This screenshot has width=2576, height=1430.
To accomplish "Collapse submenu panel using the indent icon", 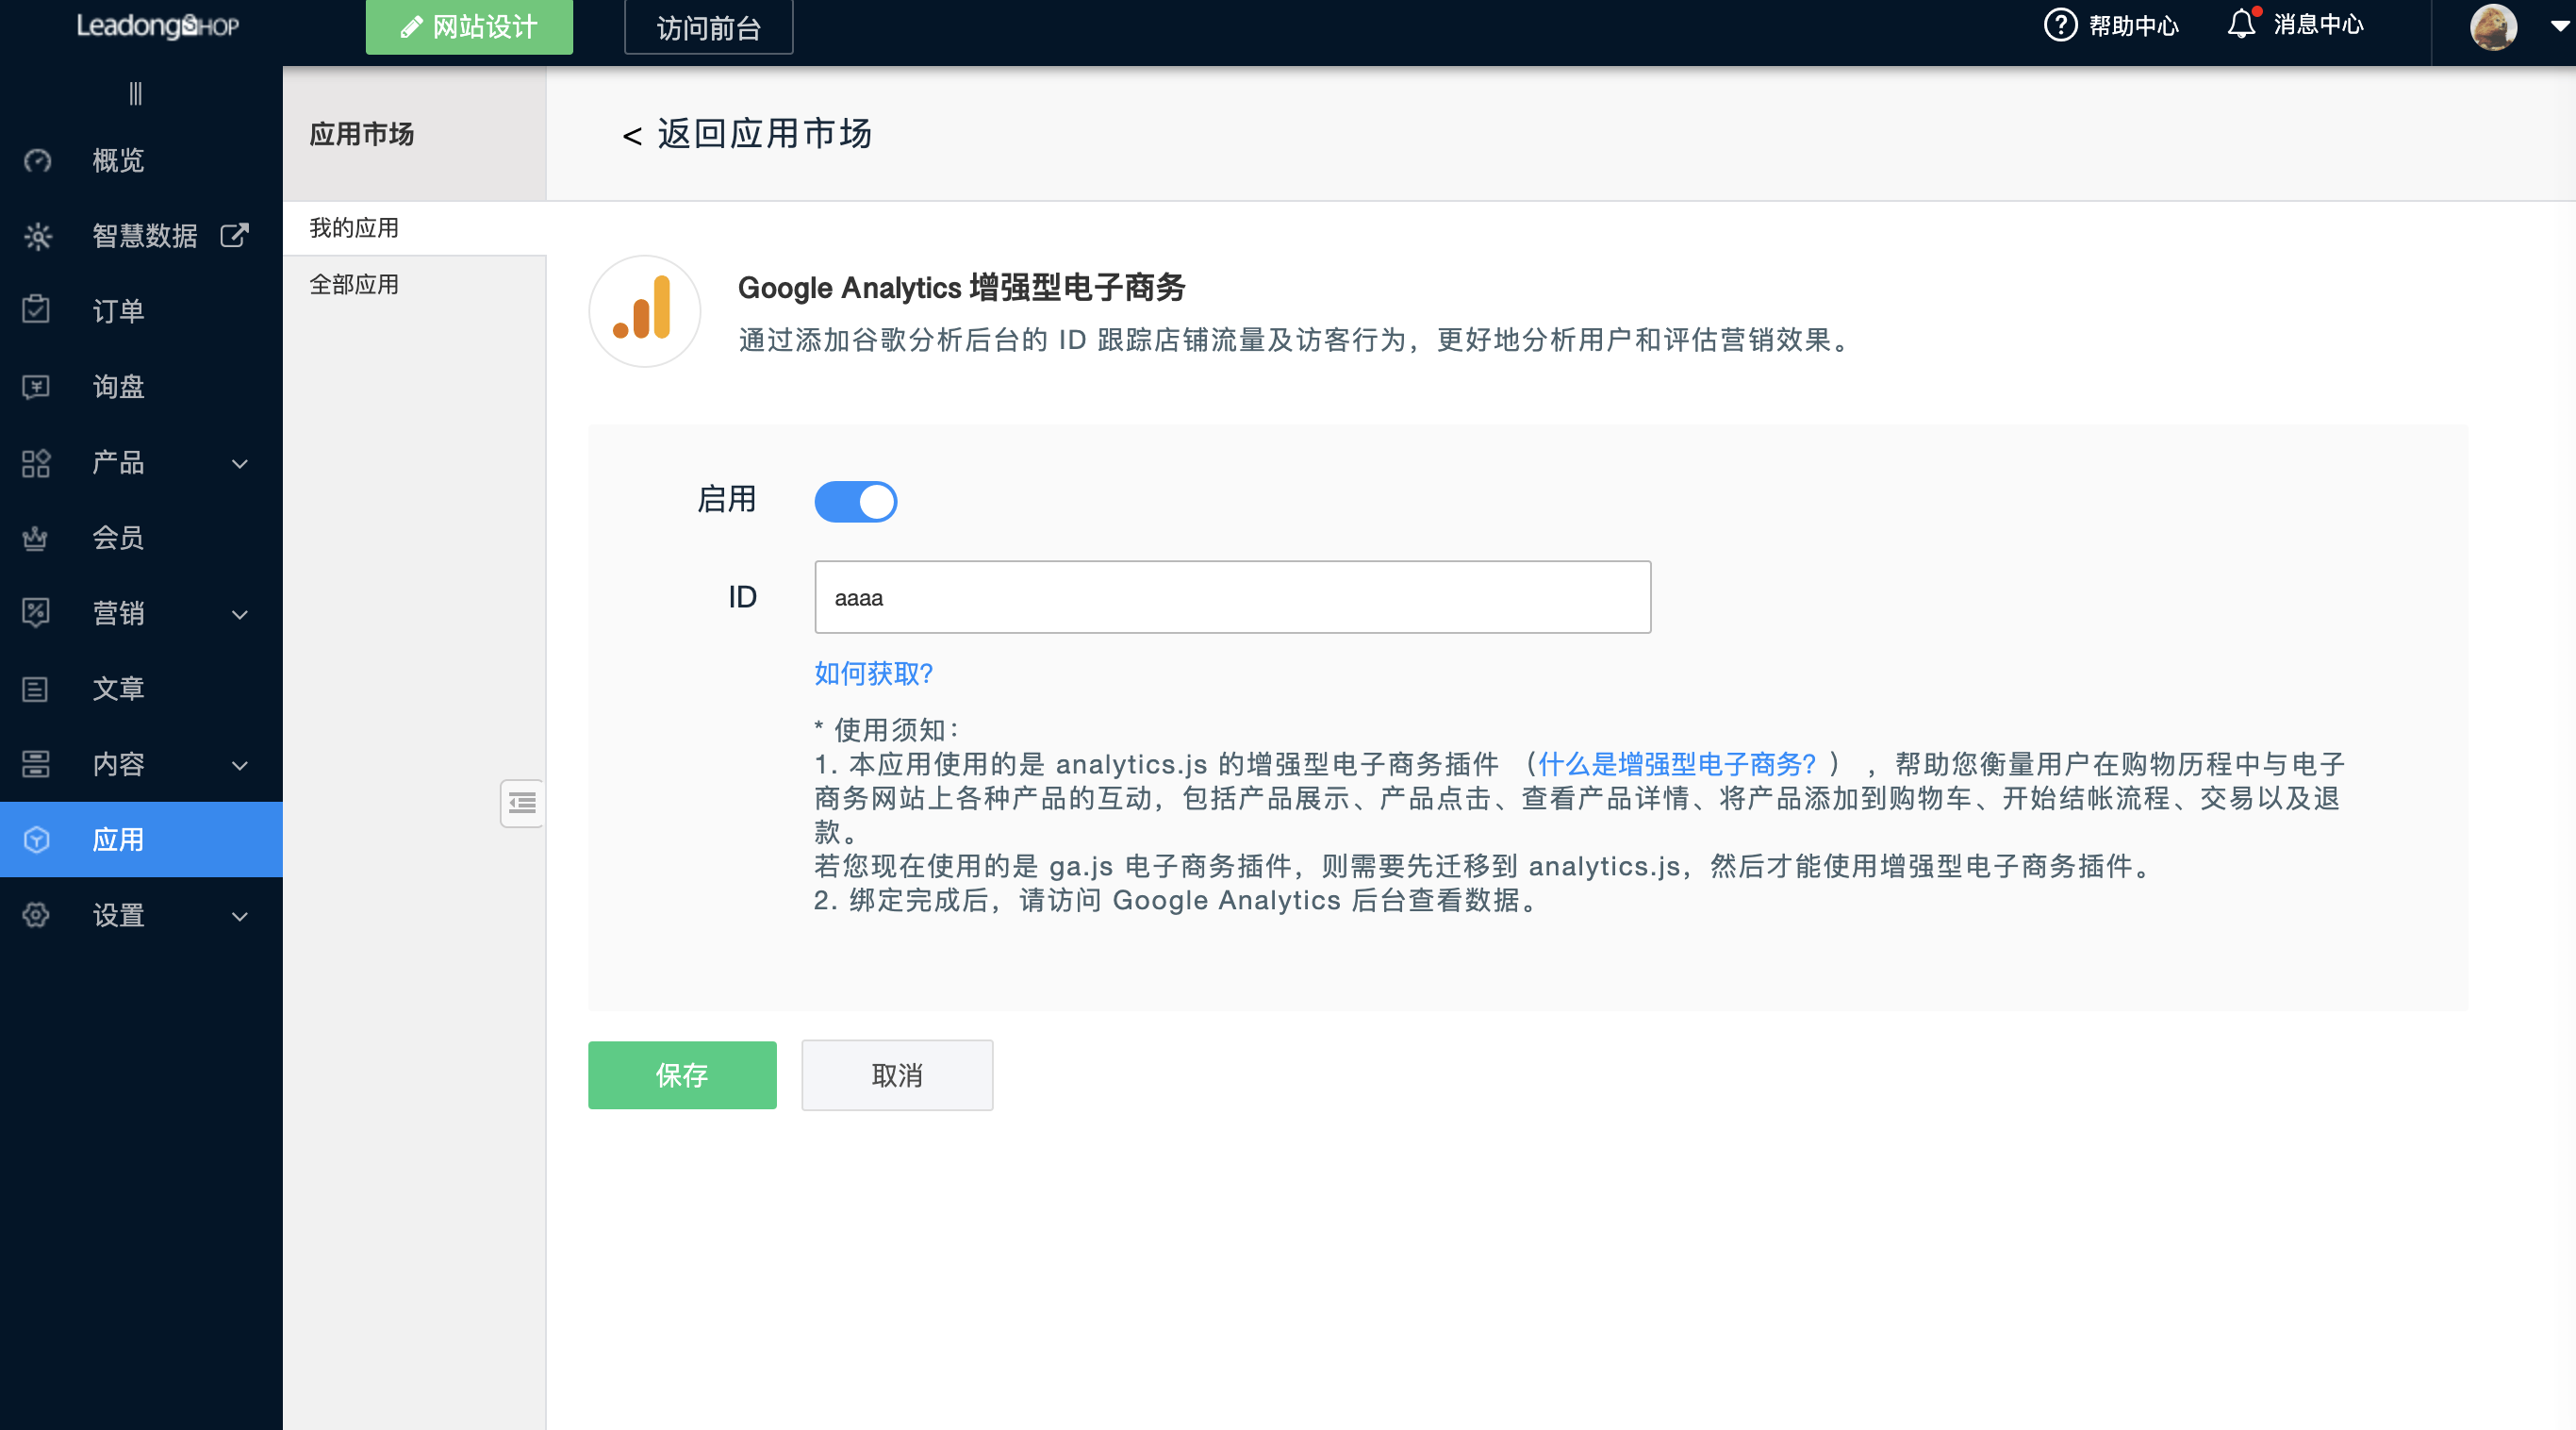I will (522, 803).
